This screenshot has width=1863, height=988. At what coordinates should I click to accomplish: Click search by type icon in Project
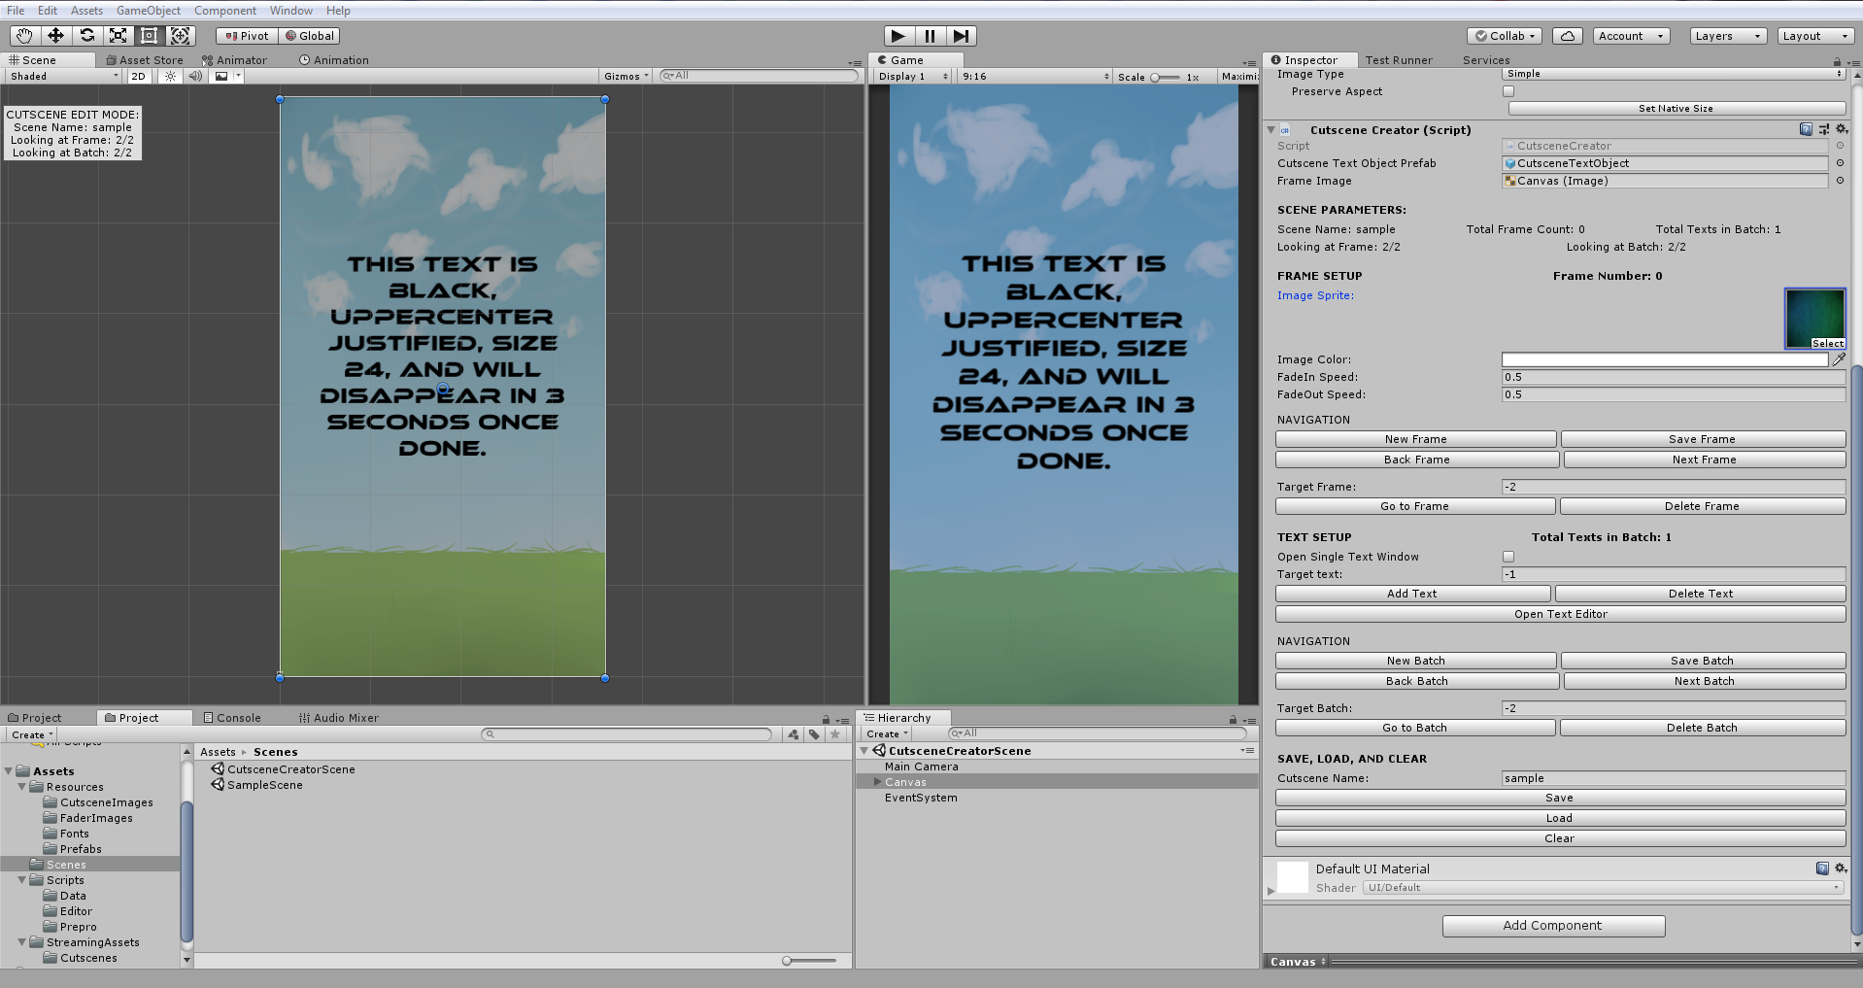794,734
